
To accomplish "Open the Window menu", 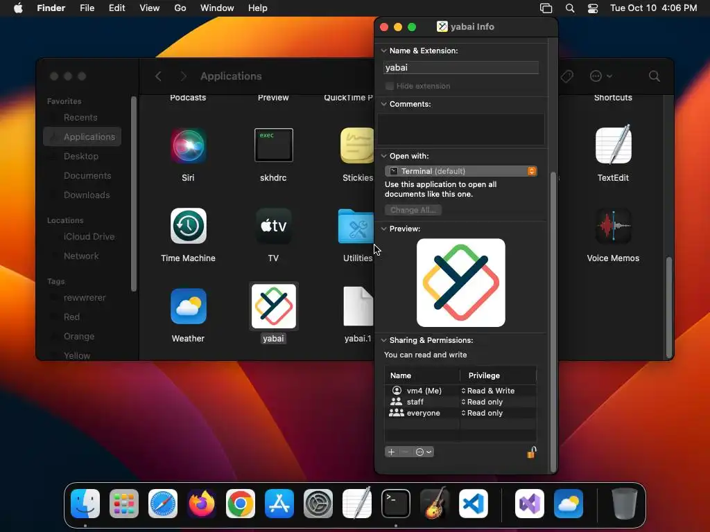I will (217, 8).
